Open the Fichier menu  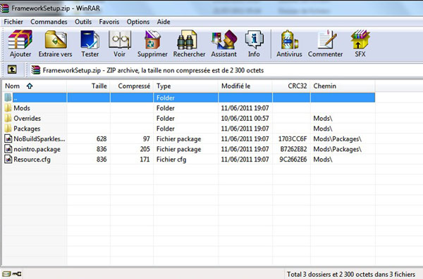point(13,22)
